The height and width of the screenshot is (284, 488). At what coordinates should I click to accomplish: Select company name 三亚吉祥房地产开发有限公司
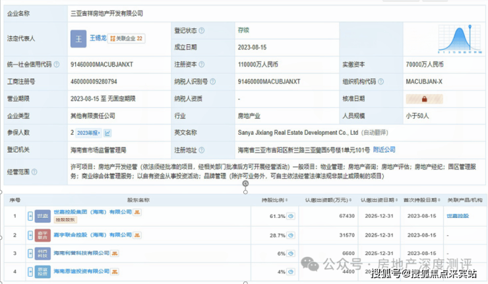tap(107, 13)
